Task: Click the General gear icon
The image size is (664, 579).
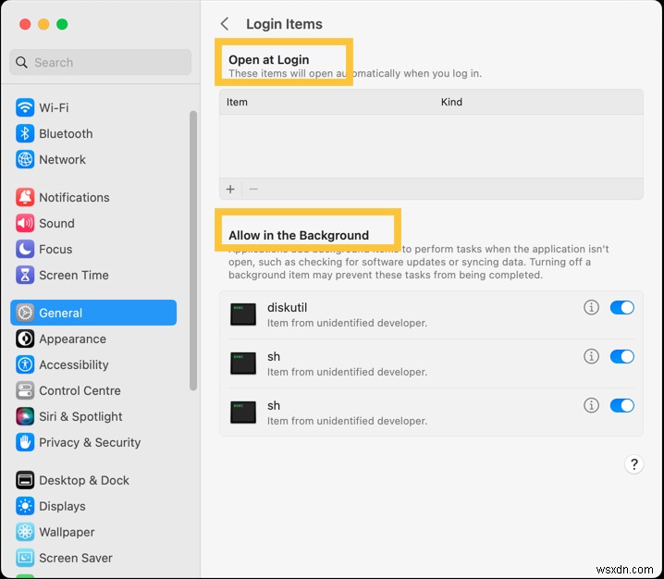Action: (25, 313)
